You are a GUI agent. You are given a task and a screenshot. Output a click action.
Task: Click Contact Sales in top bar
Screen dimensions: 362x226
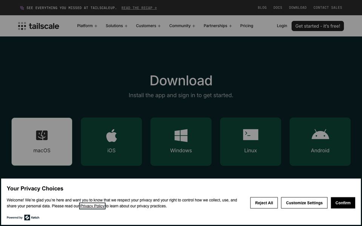tap(328, 8)
